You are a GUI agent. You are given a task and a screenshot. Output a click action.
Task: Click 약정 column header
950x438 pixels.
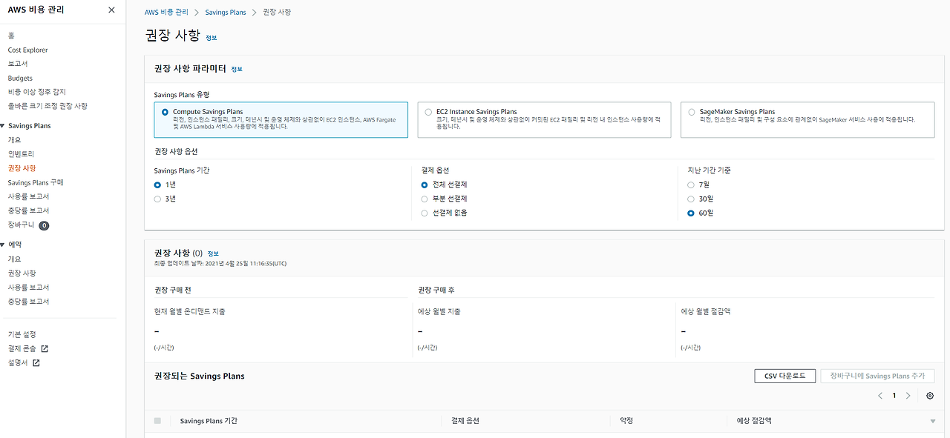pos(626,421)
